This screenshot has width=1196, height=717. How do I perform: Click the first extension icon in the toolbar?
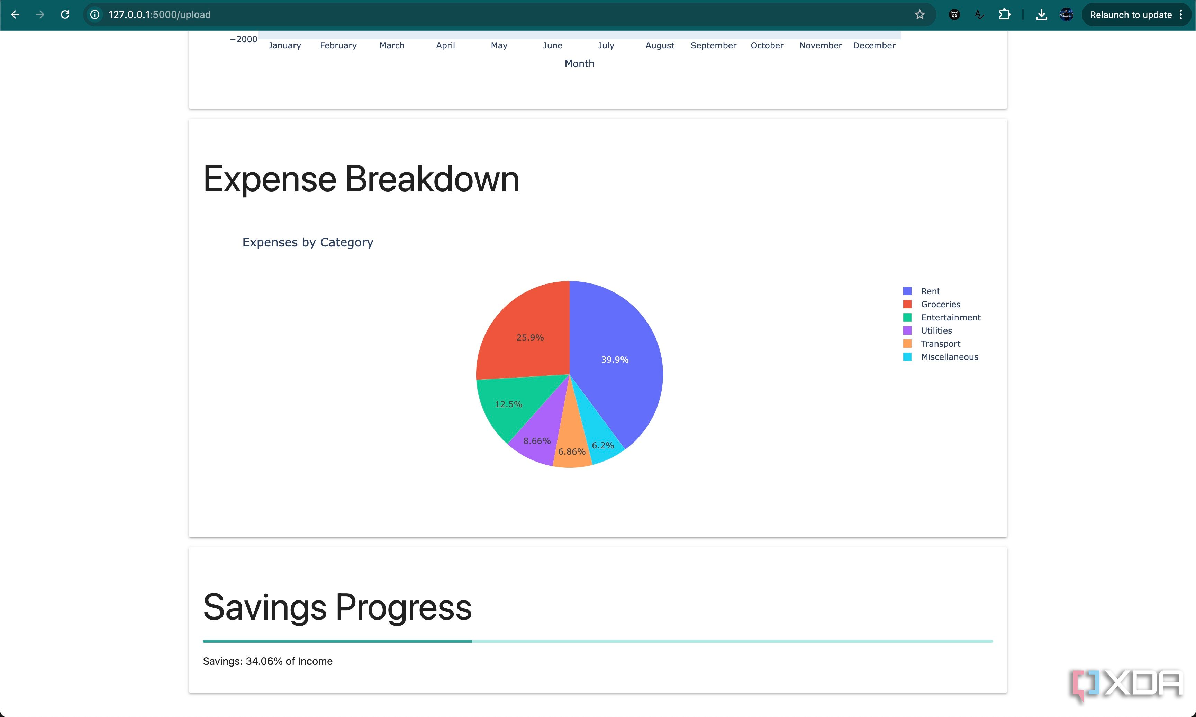pyautogui.click(x=954, y=15)
